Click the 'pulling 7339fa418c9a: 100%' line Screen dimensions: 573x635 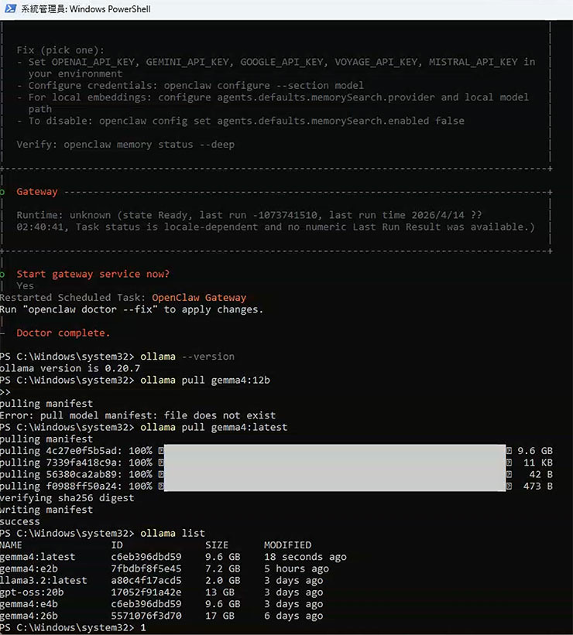(x=76, y=463)
